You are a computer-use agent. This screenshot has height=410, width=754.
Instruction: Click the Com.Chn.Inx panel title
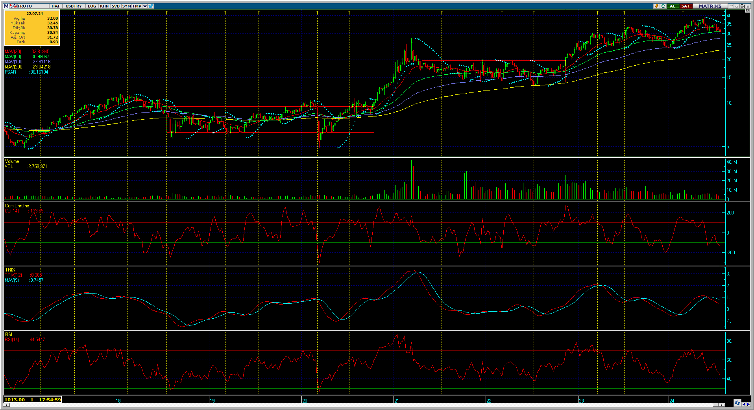point(17,206)
